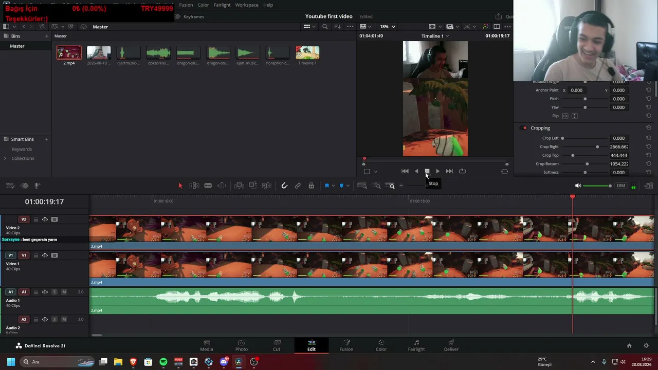This screenshot has width=658, height=370.
Task: Select the 2.mp4 clip thumbnail
Action: 69,53
